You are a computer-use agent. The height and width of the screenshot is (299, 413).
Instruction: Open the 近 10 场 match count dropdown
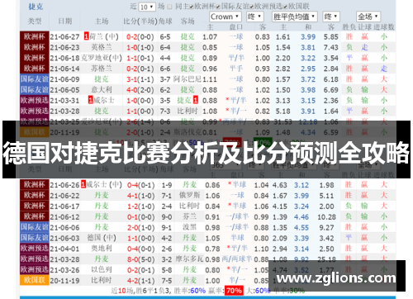click(x=147, y=7)
